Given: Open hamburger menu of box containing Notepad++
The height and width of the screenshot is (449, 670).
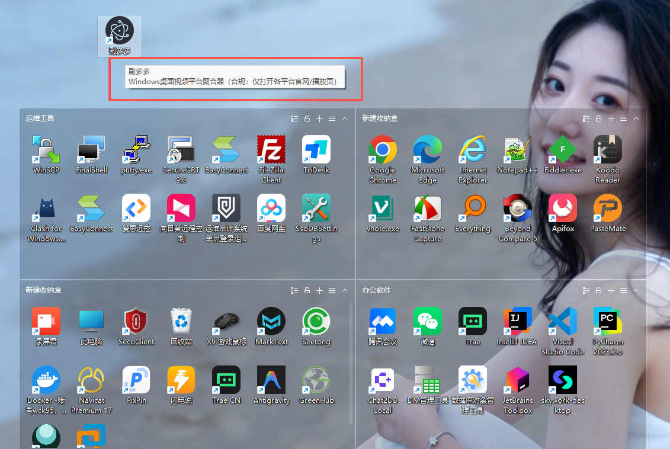Looking at the screenshot, I should pos(623,118).
